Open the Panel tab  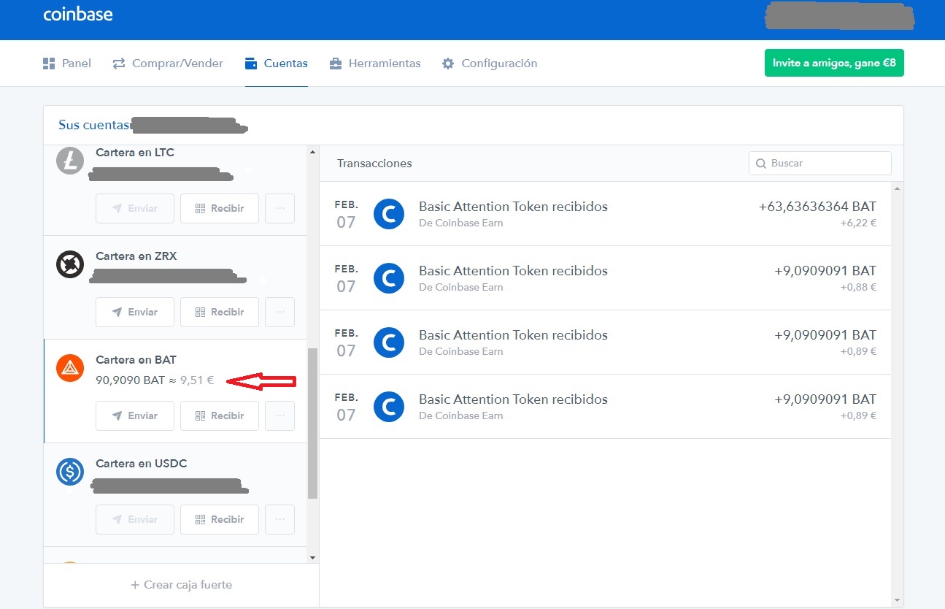click(67, 64)
